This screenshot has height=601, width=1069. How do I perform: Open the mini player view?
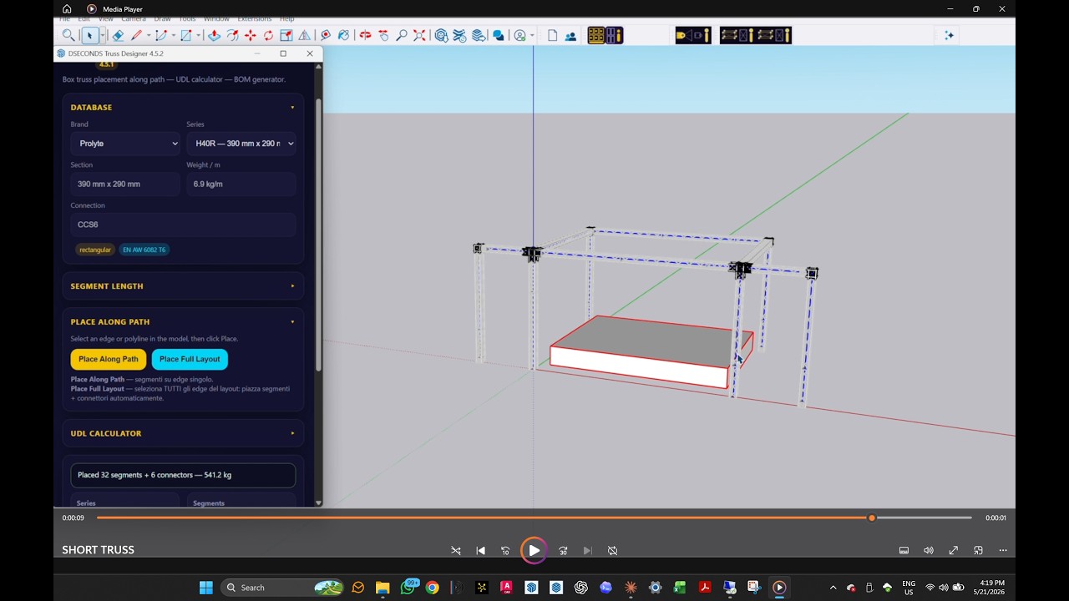coord(978,551)
